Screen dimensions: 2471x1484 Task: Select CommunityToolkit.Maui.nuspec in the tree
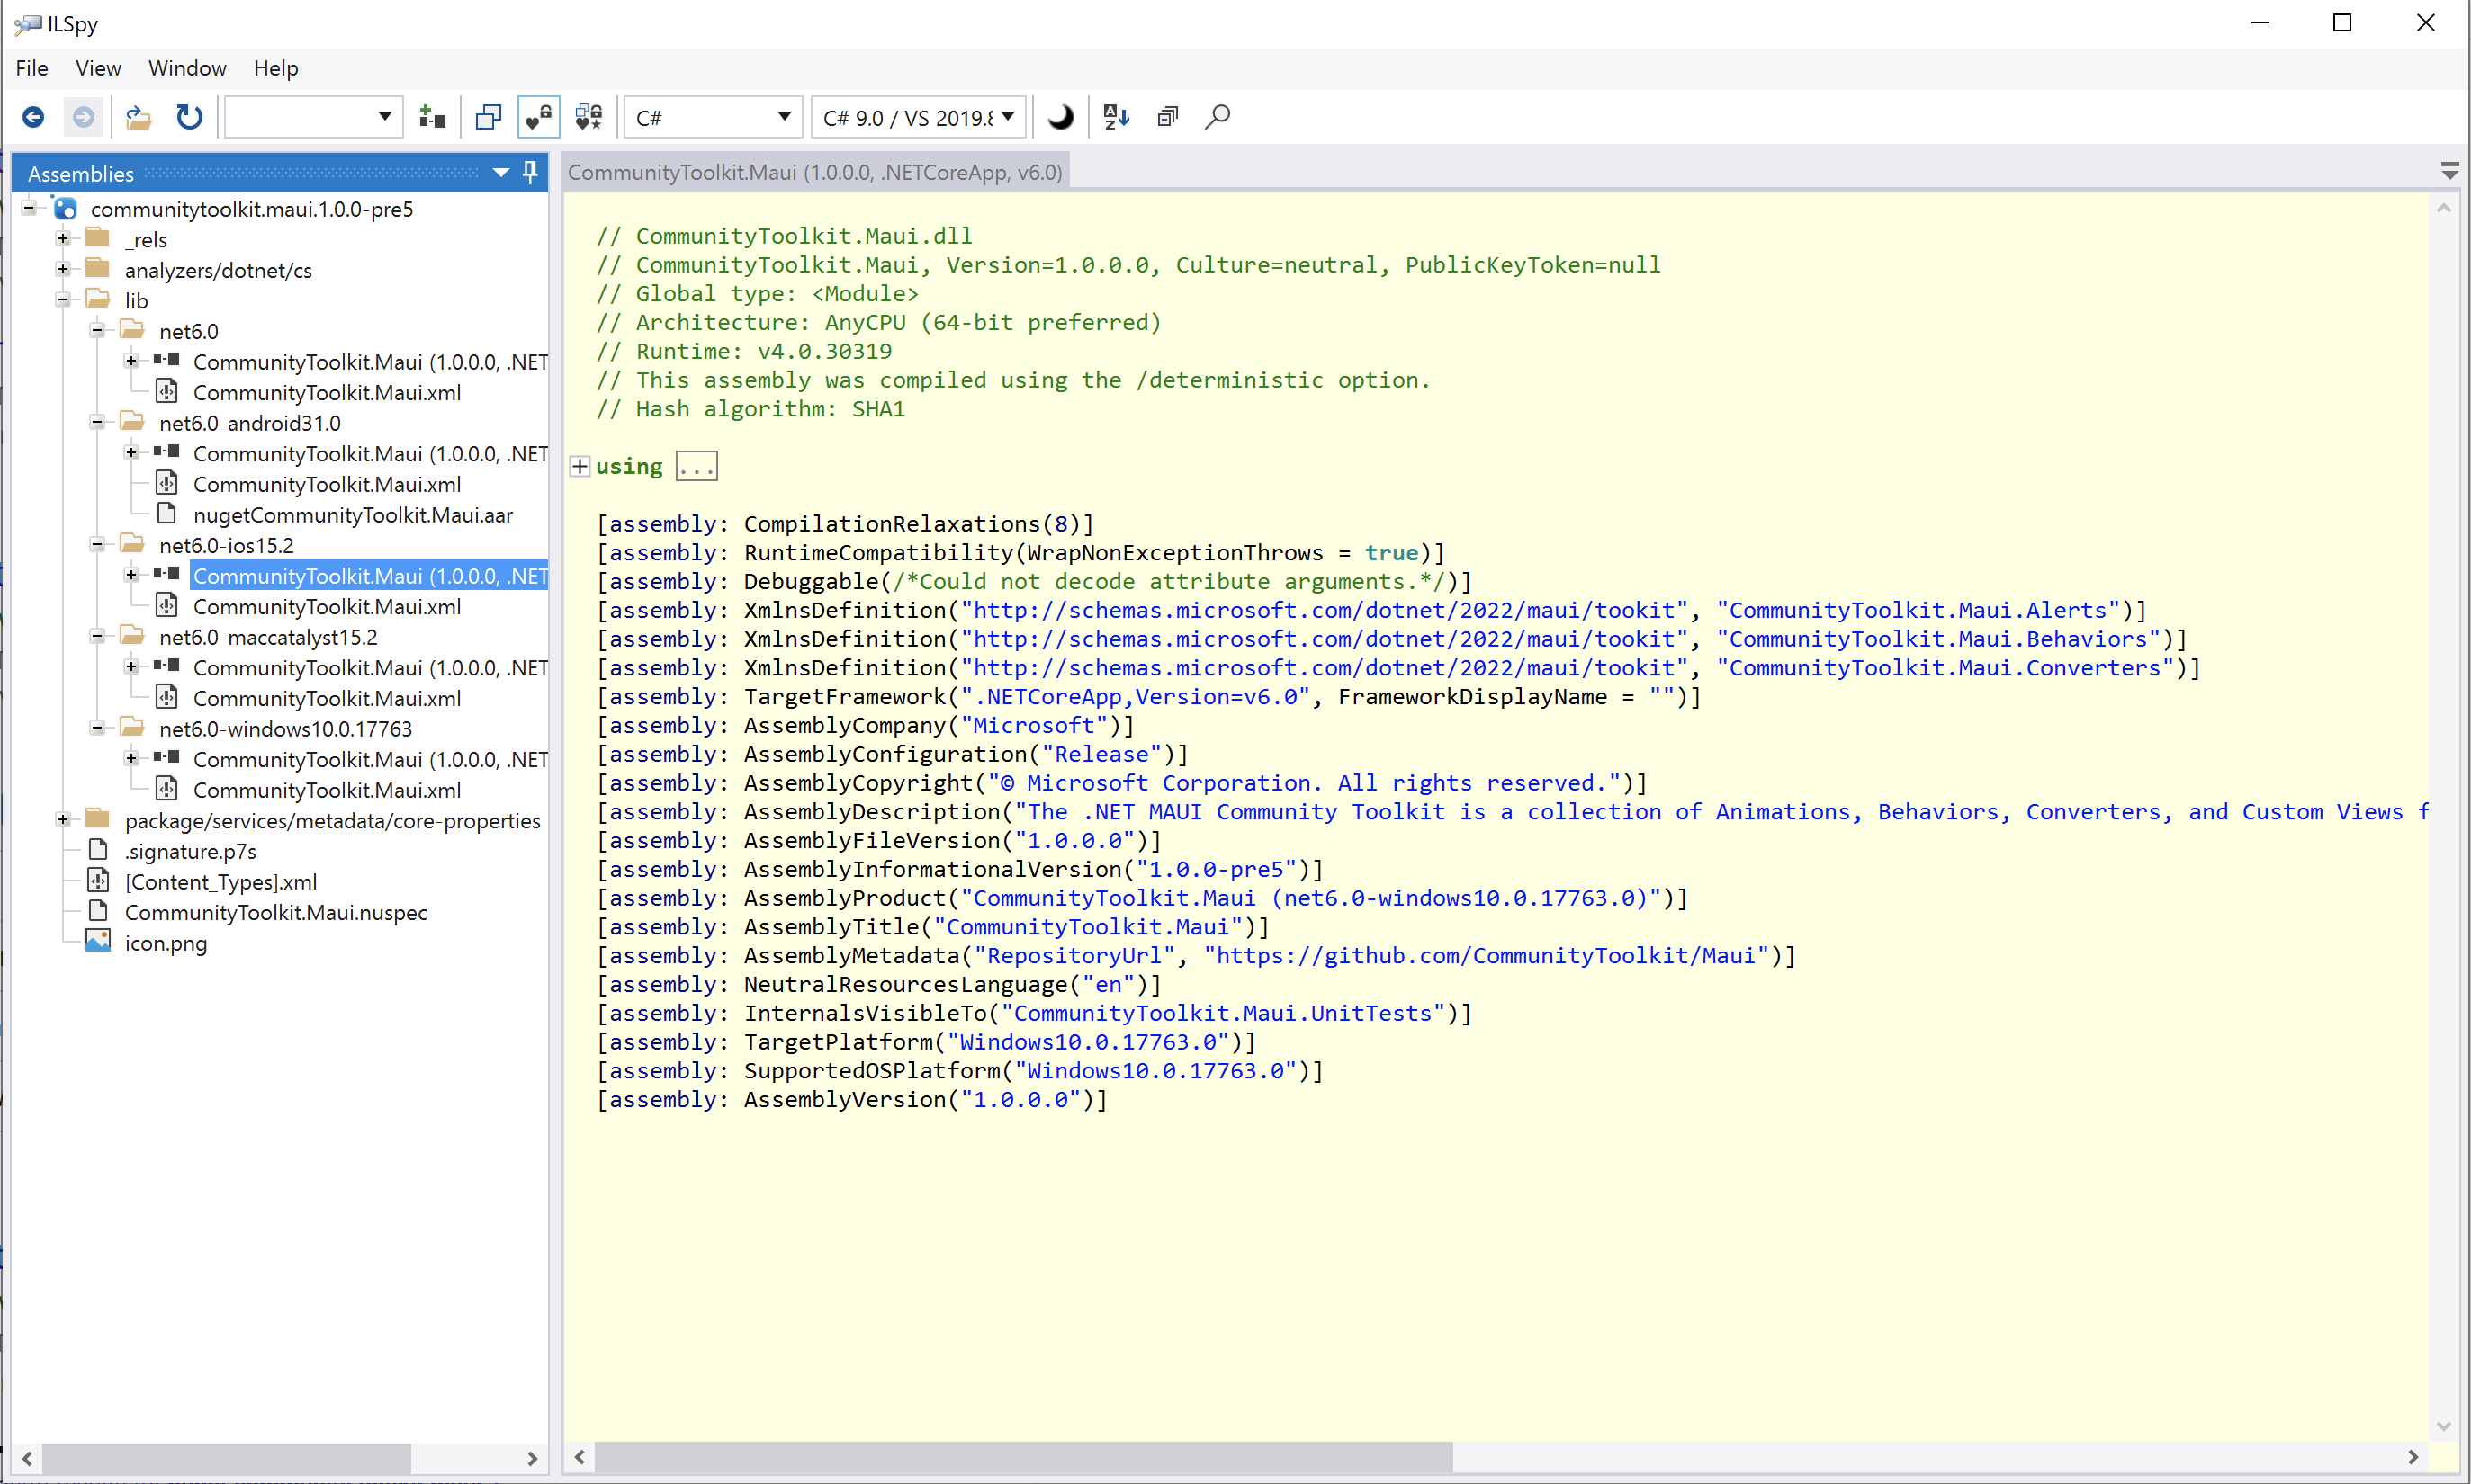[276, 912]
